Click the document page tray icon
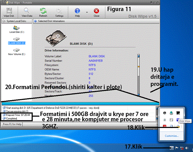This screenshot has height=152, width=193. pyautogui.click(x=171, y=126)
